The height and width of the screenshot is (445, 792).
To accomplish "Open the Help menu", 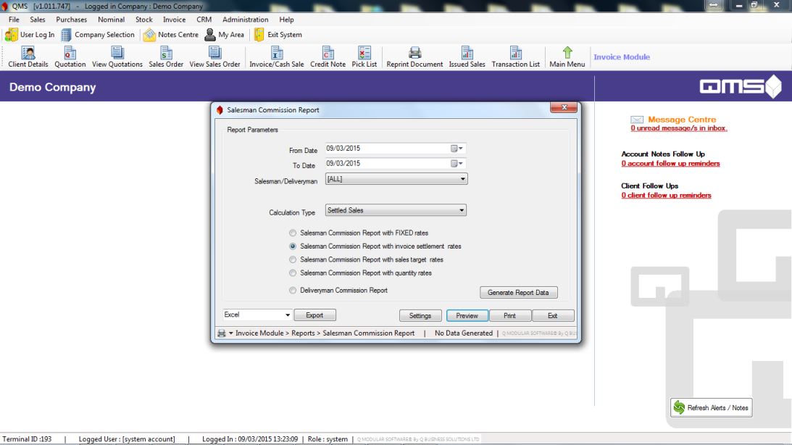I will 286,20.
